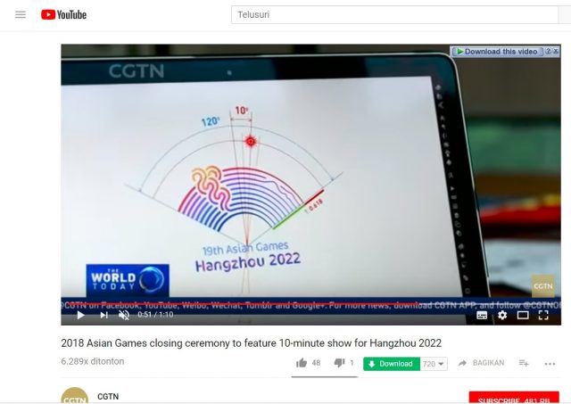The image size is (571, 404).
Task: Open the 720 quality dropdown
Action: point(434,364)
